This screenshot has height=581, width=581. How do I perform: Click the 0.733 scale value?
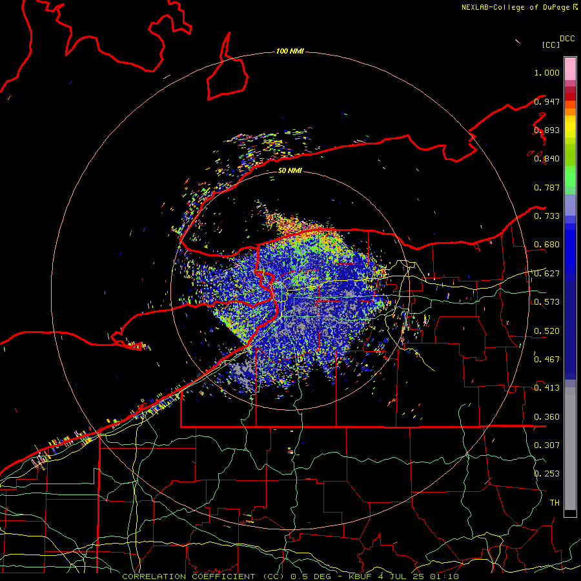pos(547,216)
